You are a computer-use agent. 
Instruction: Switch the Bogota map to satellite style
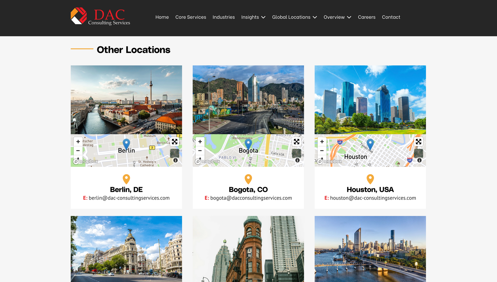click(x=297, y=153)
